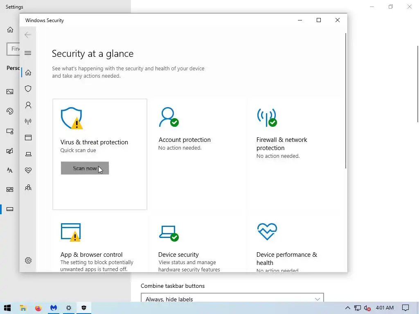This screenshot has width=419, height=314.
Task: Expand the hamburger navigation menu
Action: pyautogui.click(x=28, y=53)
